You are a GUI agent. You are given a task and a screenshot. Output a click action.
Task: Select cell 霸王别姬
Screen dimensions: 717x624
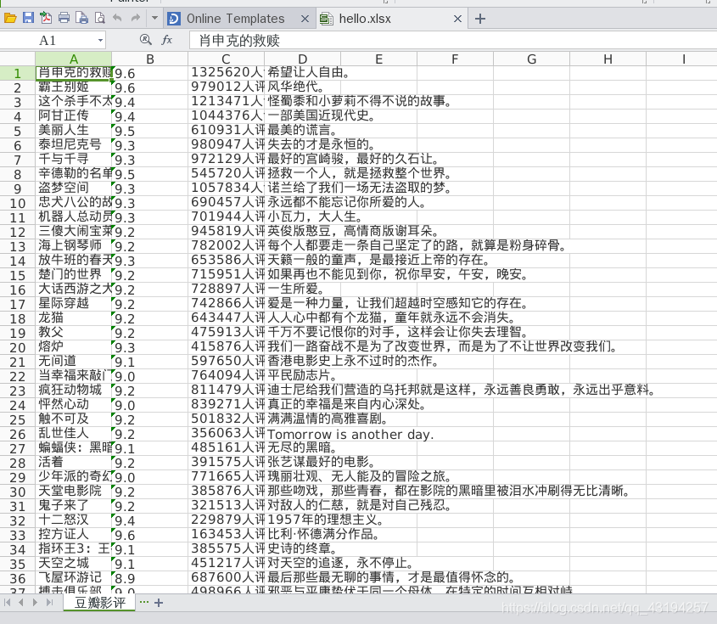pos(74,87)
